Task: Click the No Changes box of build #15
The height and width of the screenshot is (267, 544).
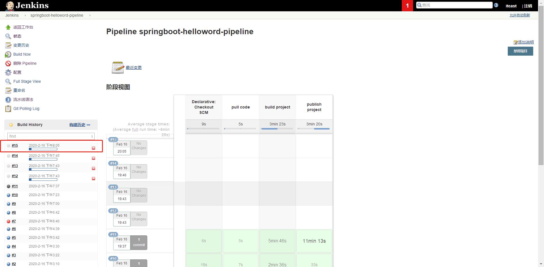Action: tap(139, 148)
